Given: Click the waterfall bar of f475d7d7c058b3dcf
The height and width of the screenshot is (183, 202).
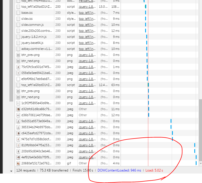Looking at the screenshot, I should [172, 139].
